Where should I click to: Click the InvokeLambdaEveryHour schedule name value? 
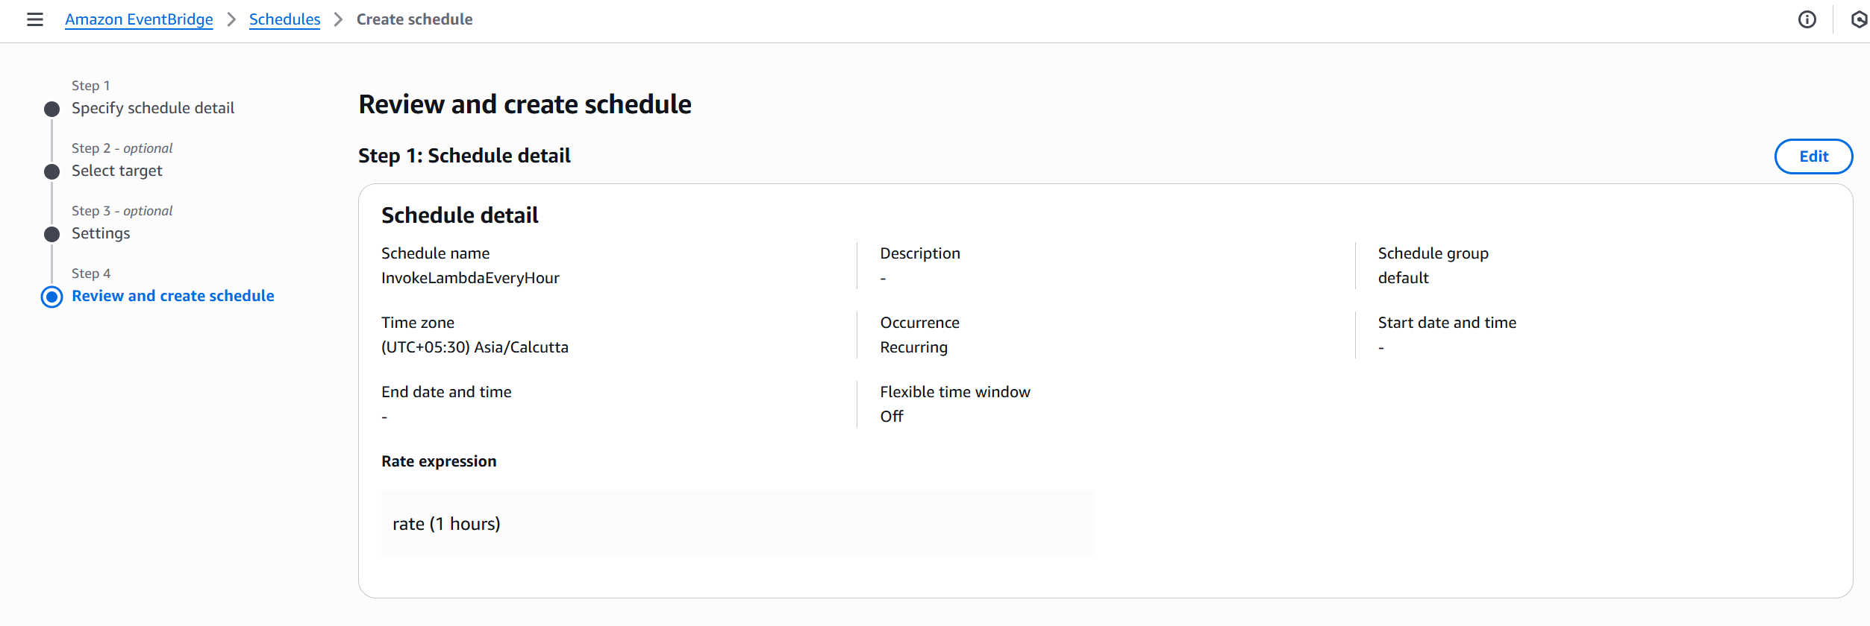tap(470, 278)
